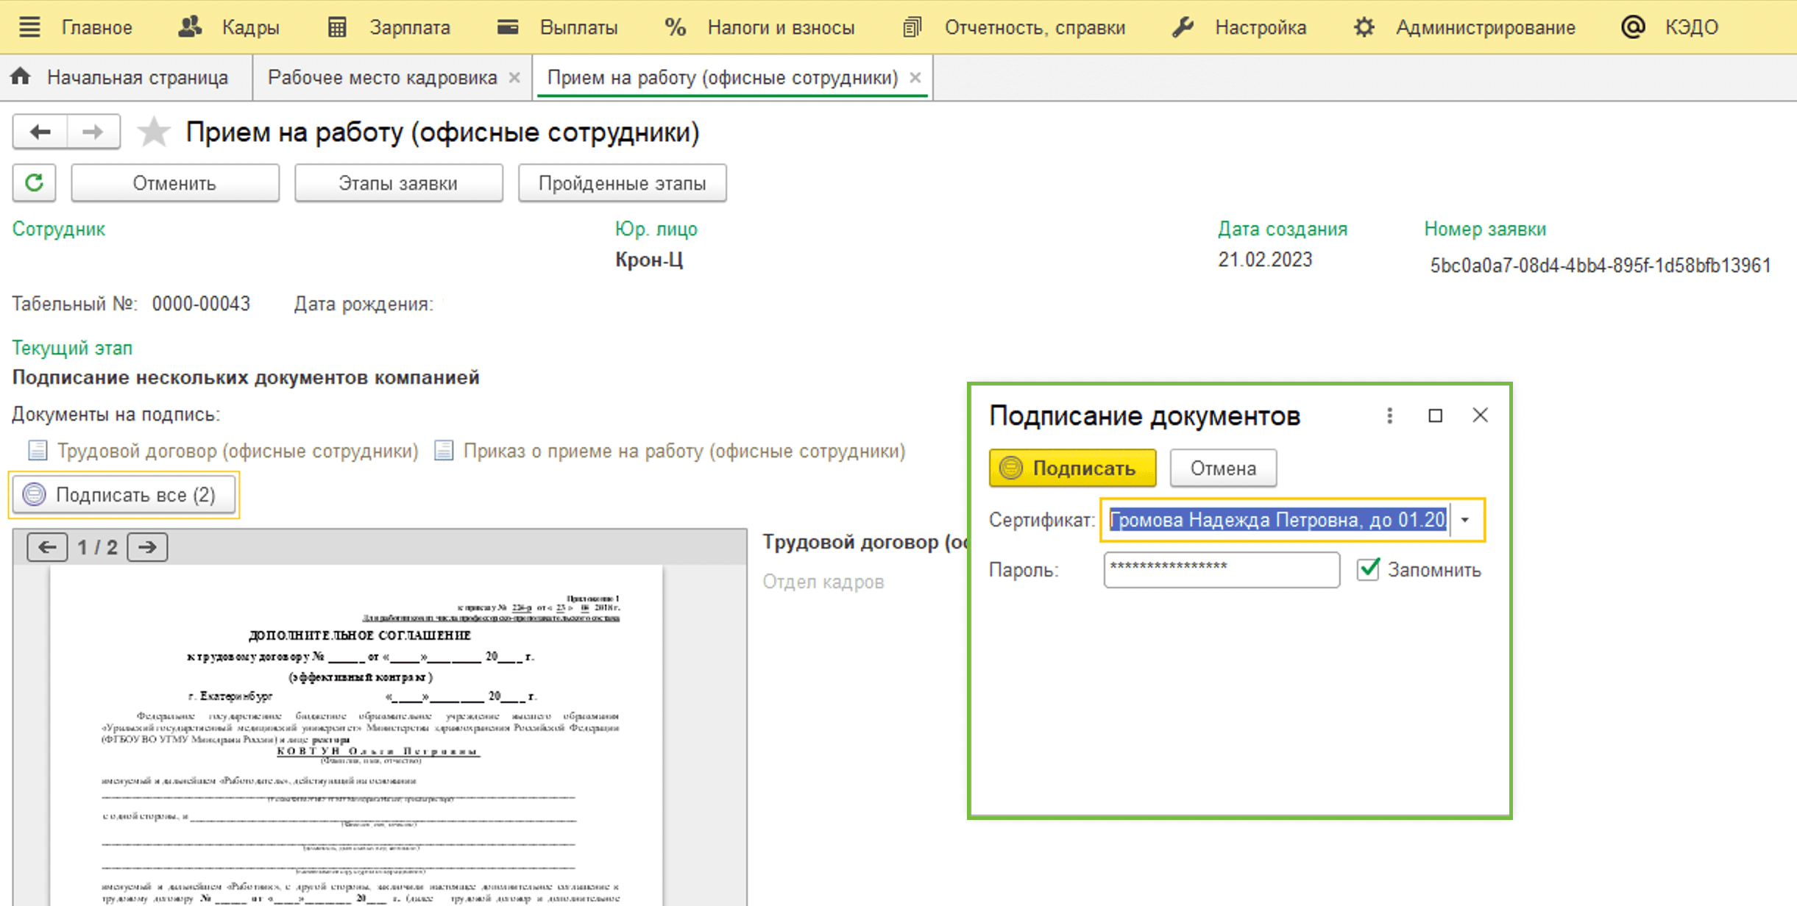This screenshot has height=906, width=1797.
Task: Click the Отменить button
Action: (x=175, y=183)
